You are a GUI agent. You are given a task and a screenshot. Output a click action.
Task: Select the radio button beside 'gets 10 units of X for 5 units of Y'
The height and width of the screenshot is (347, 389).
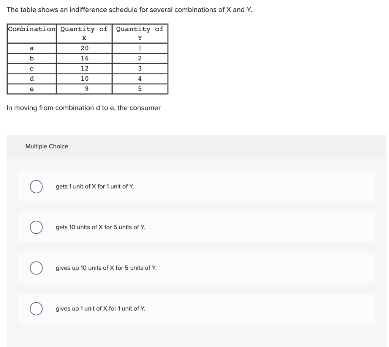pyautogui.click(x=36, y=228)
